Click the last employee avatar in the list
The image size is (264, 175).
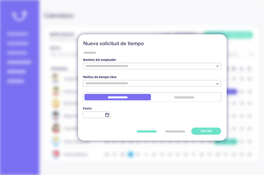tap(55, 154)
